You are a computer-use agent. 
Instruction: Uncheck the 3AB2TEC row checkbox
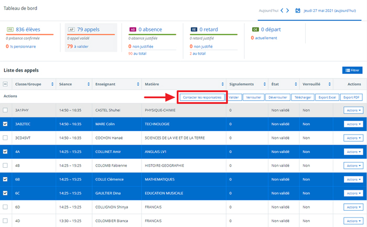(5, 124)
